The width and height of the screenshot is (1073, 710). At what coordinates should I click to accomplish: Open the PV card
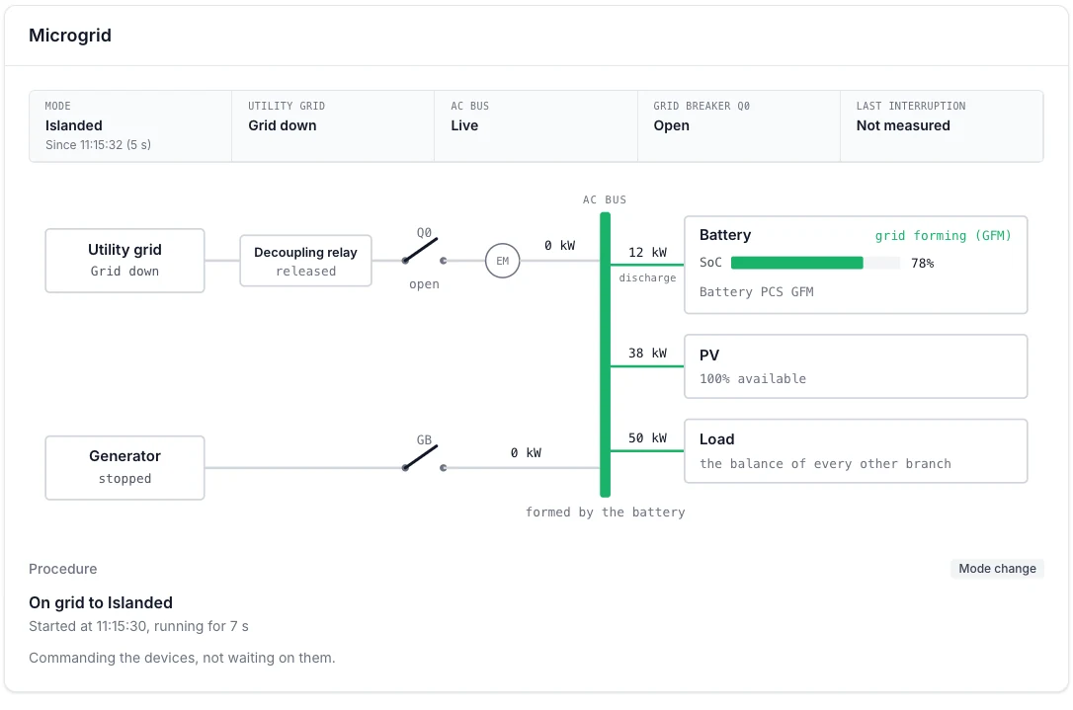[856, 366]
